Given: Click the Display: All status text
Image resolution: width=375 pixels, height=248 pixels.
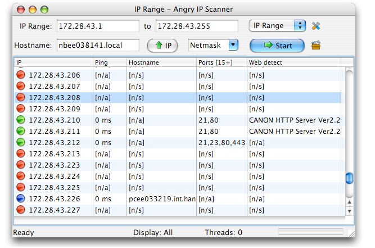Looking at the screenshot, I should [x=153, y=232].
